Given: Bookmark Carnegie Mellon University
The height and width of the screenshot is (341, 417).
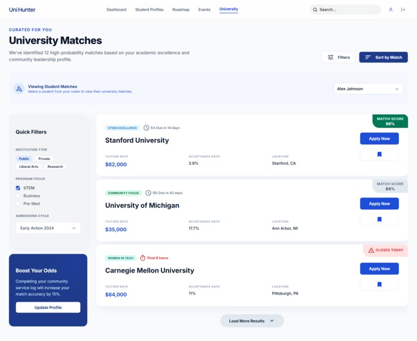Looking at the screenshot, I should point(380,284).
